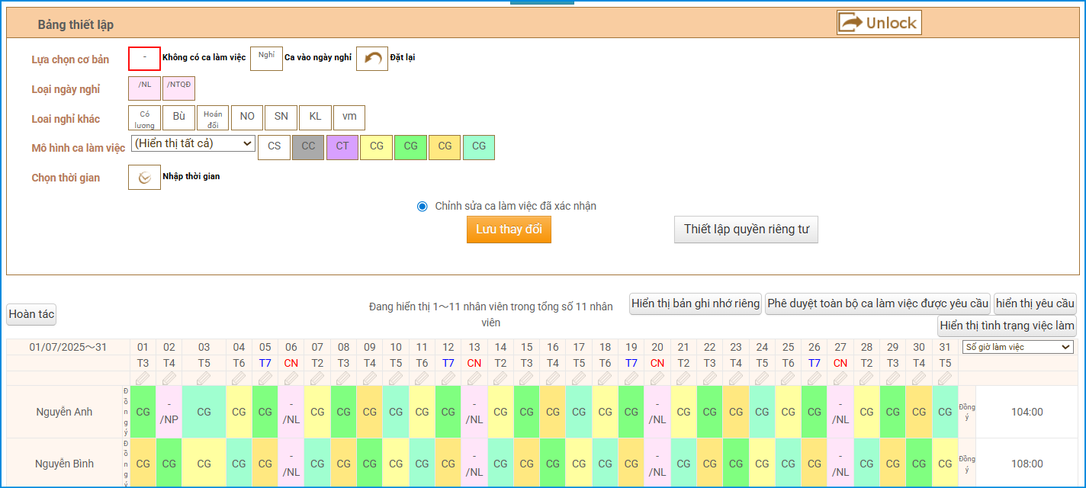The height and width of the screenshot is (488, 1086).
Task: Select the '-' no work shift box
Action: click(144, 59)
